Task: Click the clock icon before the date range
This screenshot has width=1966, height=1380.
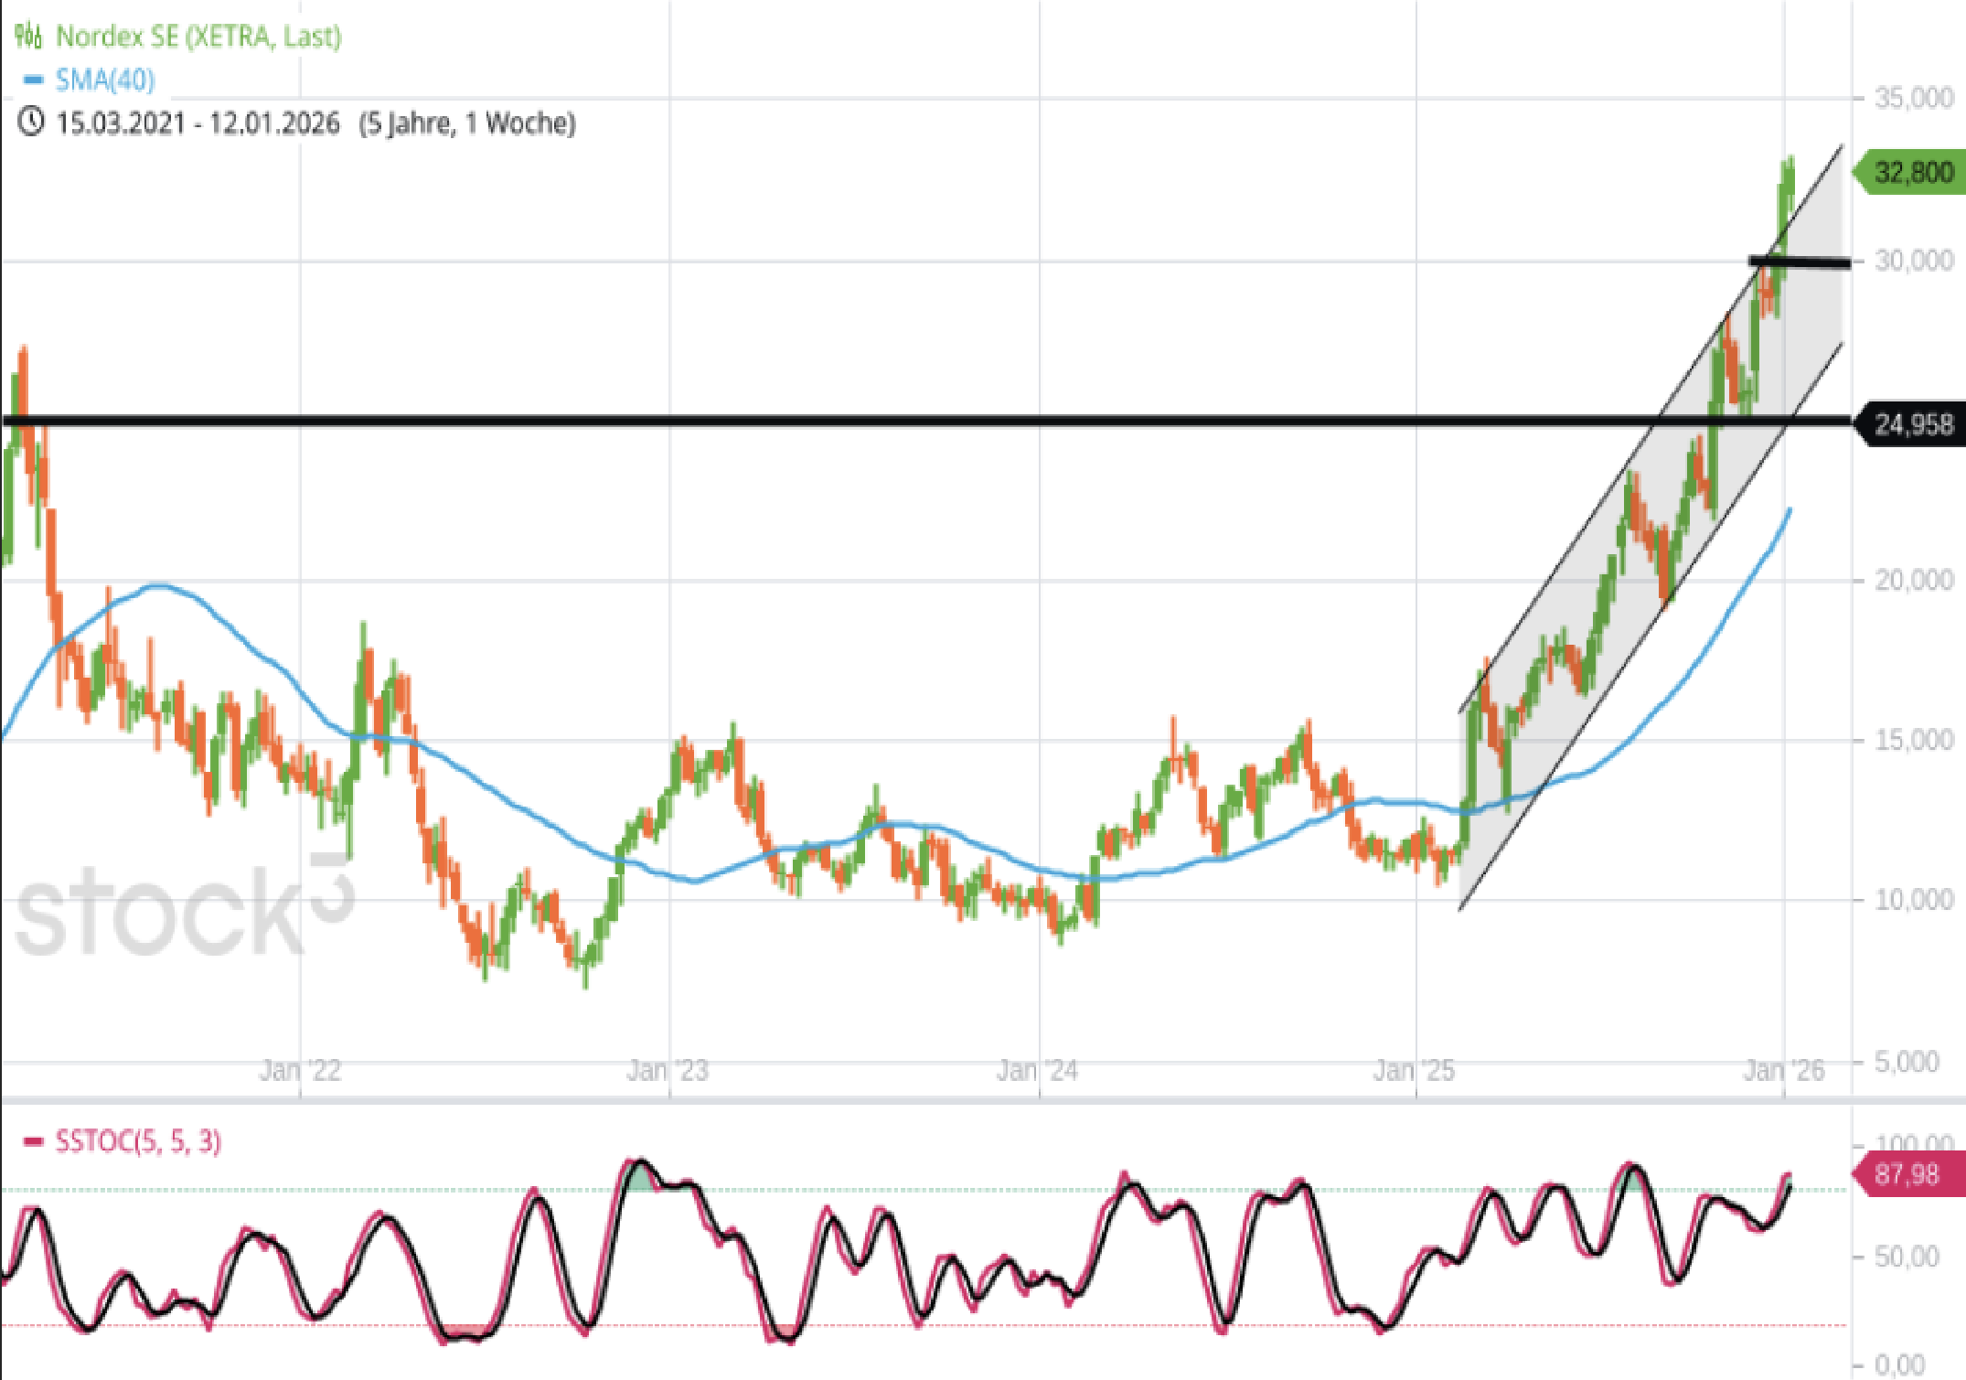Action: point(31,122)
